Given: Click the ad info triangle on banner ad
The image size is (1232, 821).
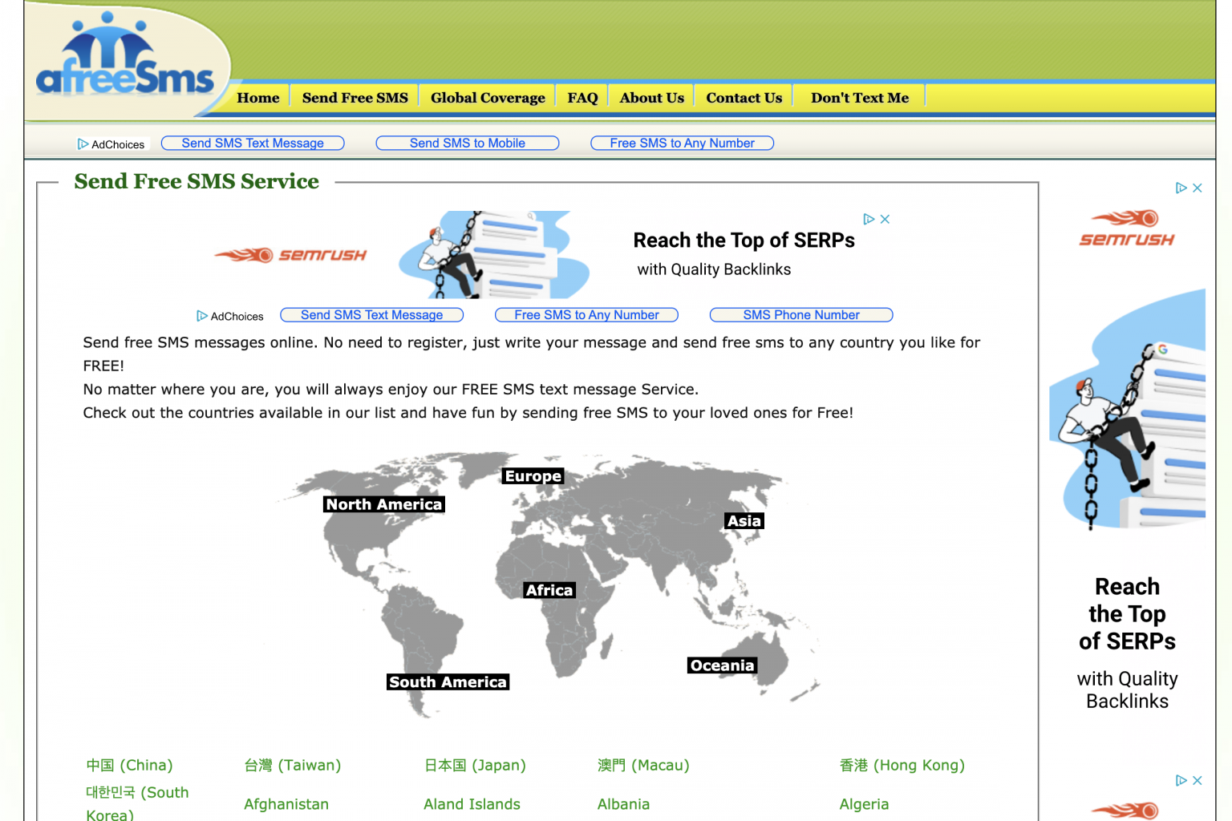Looking at the screenshot, I should pos(869,219).
